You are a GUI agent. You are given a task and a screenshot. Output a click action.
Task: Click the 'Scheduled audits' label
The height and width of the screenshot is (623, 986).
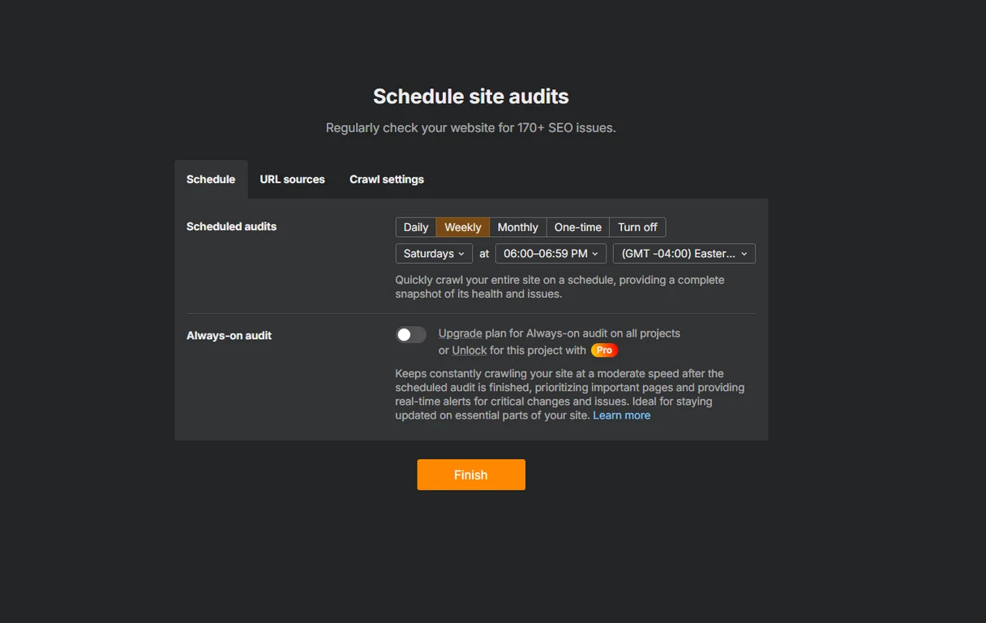coord(231,226)
